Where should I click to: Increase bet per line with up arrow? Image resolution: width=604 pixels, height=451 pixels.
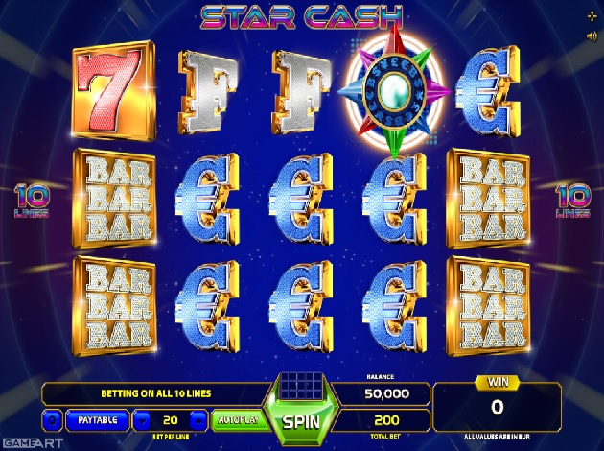click(x=198, y=420)
